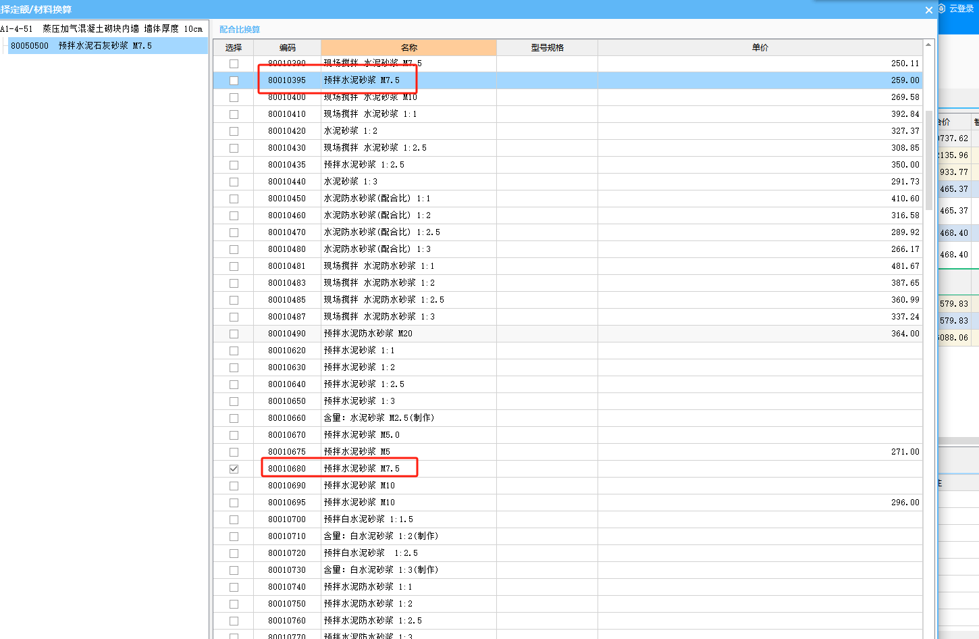The height and width of the screenshot is (639, 979).
Task: Click the scroll-up arrow of the table
Action: pyautogui.click(x=928, y=45)
